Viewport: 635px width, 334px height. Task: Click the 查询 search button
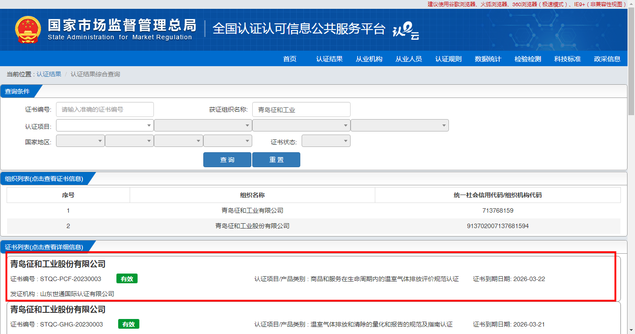coord(227,160)
